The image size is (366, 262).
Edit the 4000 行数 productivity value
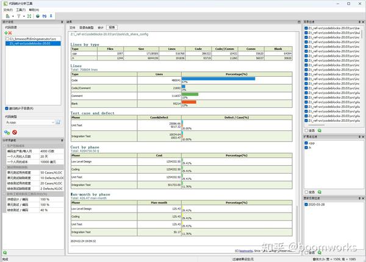51,151
